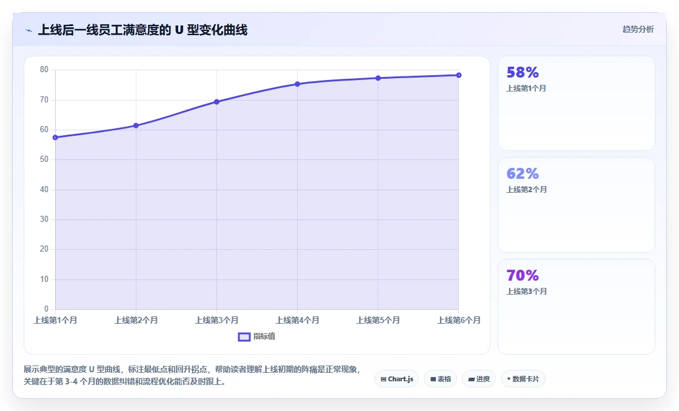Screen dimensions: 679x411
Task: Click the x-axis label 上线第1个月
Action: coord(55,320)
